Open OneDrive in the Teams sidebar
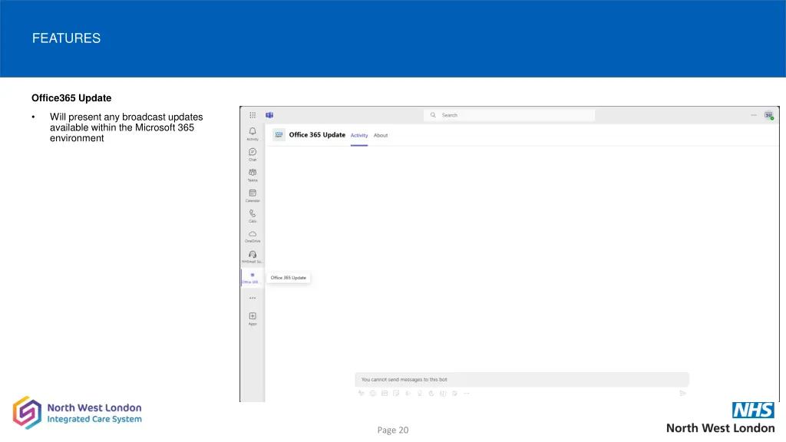 click(253, 236)
